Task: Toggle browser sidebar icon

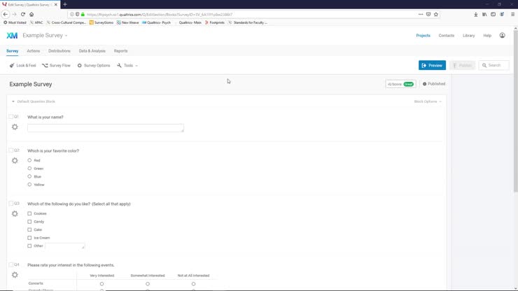Action: pyautogui.click(x=493, y=14)
